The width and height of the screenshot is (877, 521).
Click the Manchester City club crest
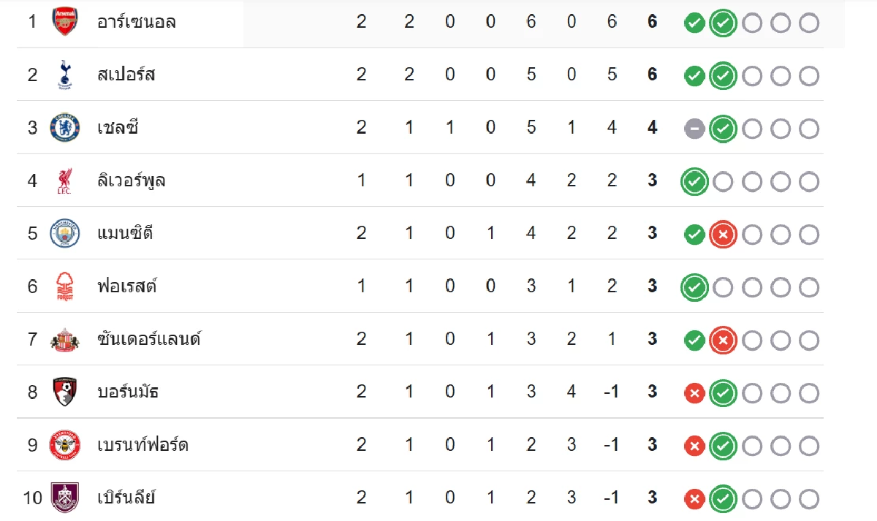pos(64,233)
